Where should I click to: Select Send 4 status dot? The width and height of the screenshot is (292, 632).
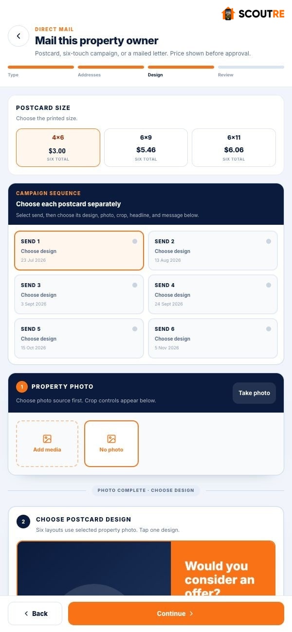point(269,285)
